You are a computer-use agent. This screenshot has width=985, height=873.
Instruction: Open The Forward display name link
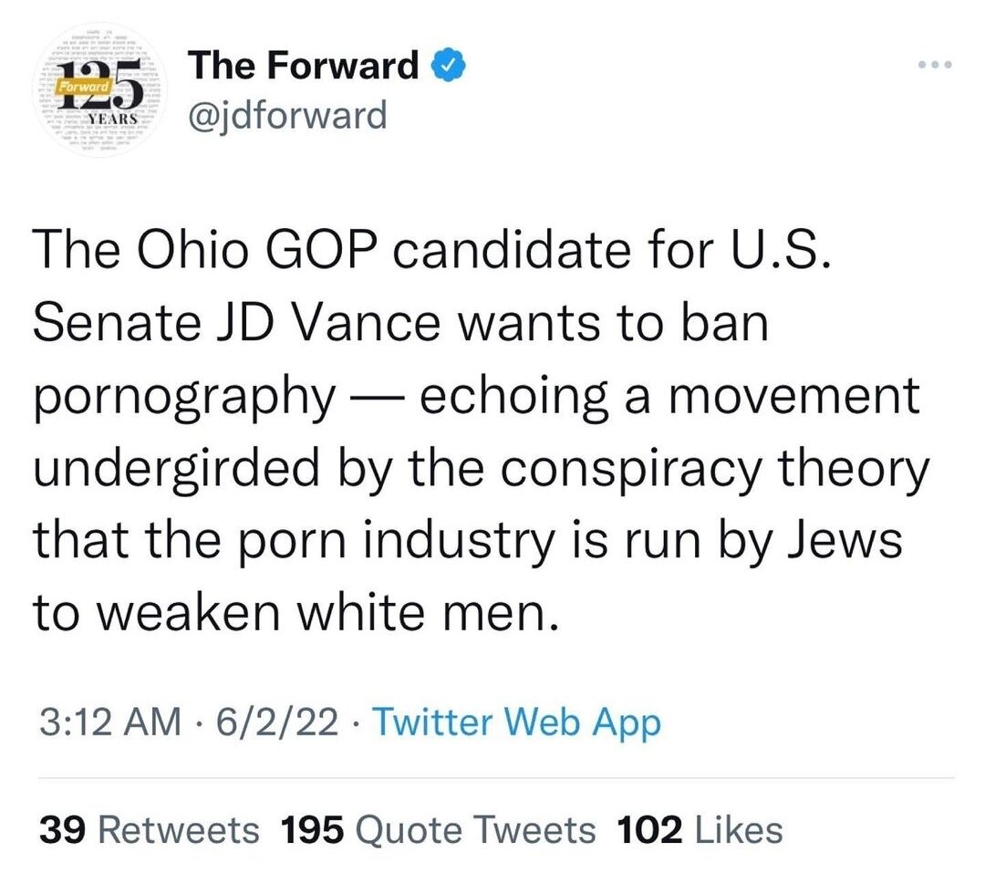(x=303, y=66)
